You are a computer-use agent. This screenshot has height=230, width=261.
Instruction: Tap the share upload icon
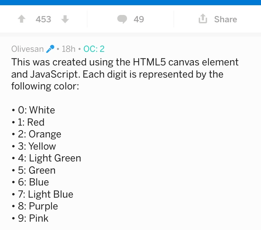point(203,18)
